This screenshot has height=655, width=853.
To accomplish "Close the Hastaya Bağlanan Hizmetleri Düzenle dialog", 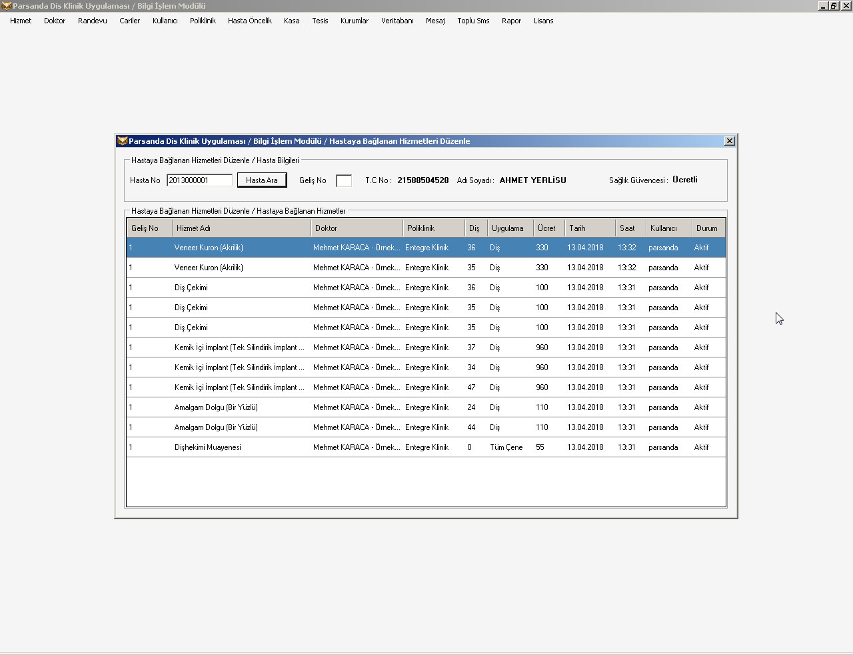I will (730, 141).
